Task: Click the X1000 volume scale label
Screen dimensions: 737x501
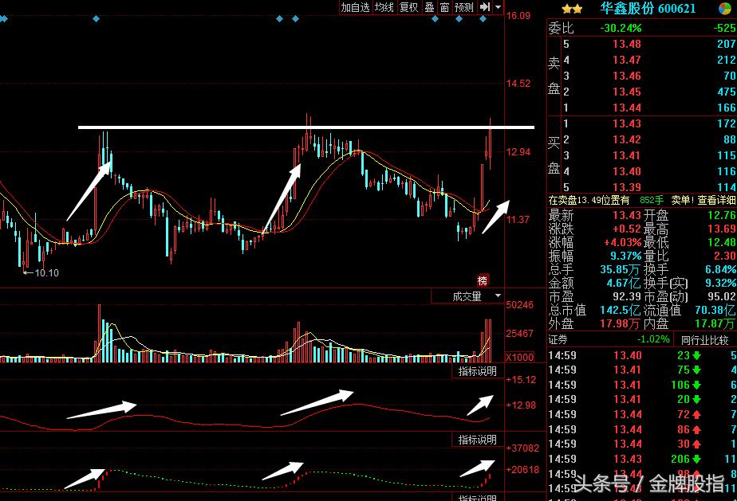Action: (x=520, y=357)
